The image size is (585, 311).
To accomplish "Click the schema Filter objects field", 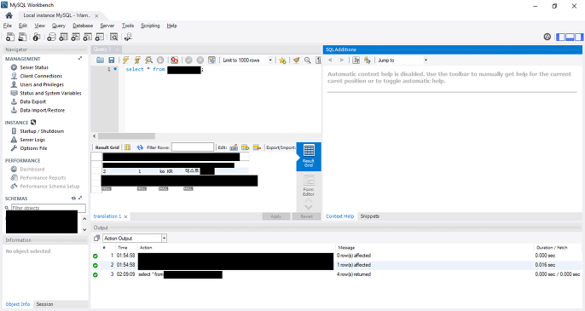I will 48,208.
